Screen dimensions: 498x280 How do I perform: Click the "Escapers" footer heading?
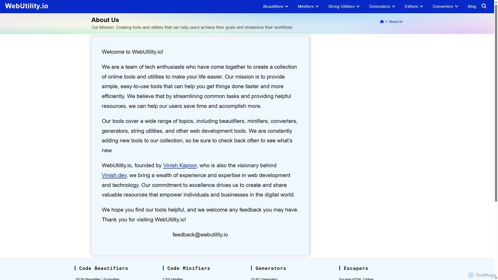[356, 268]
